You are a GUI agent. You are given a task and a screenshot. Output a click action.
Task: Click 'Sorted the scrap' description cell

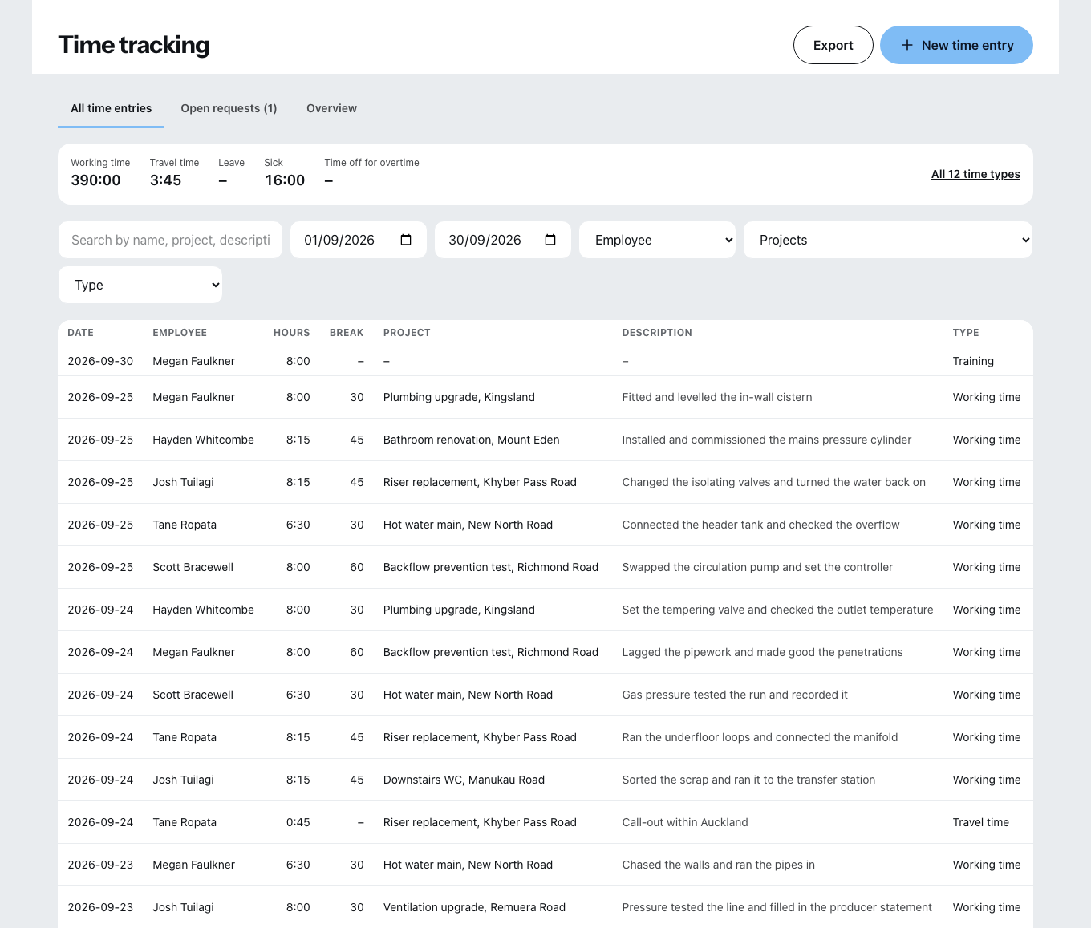tap(748, 780)
